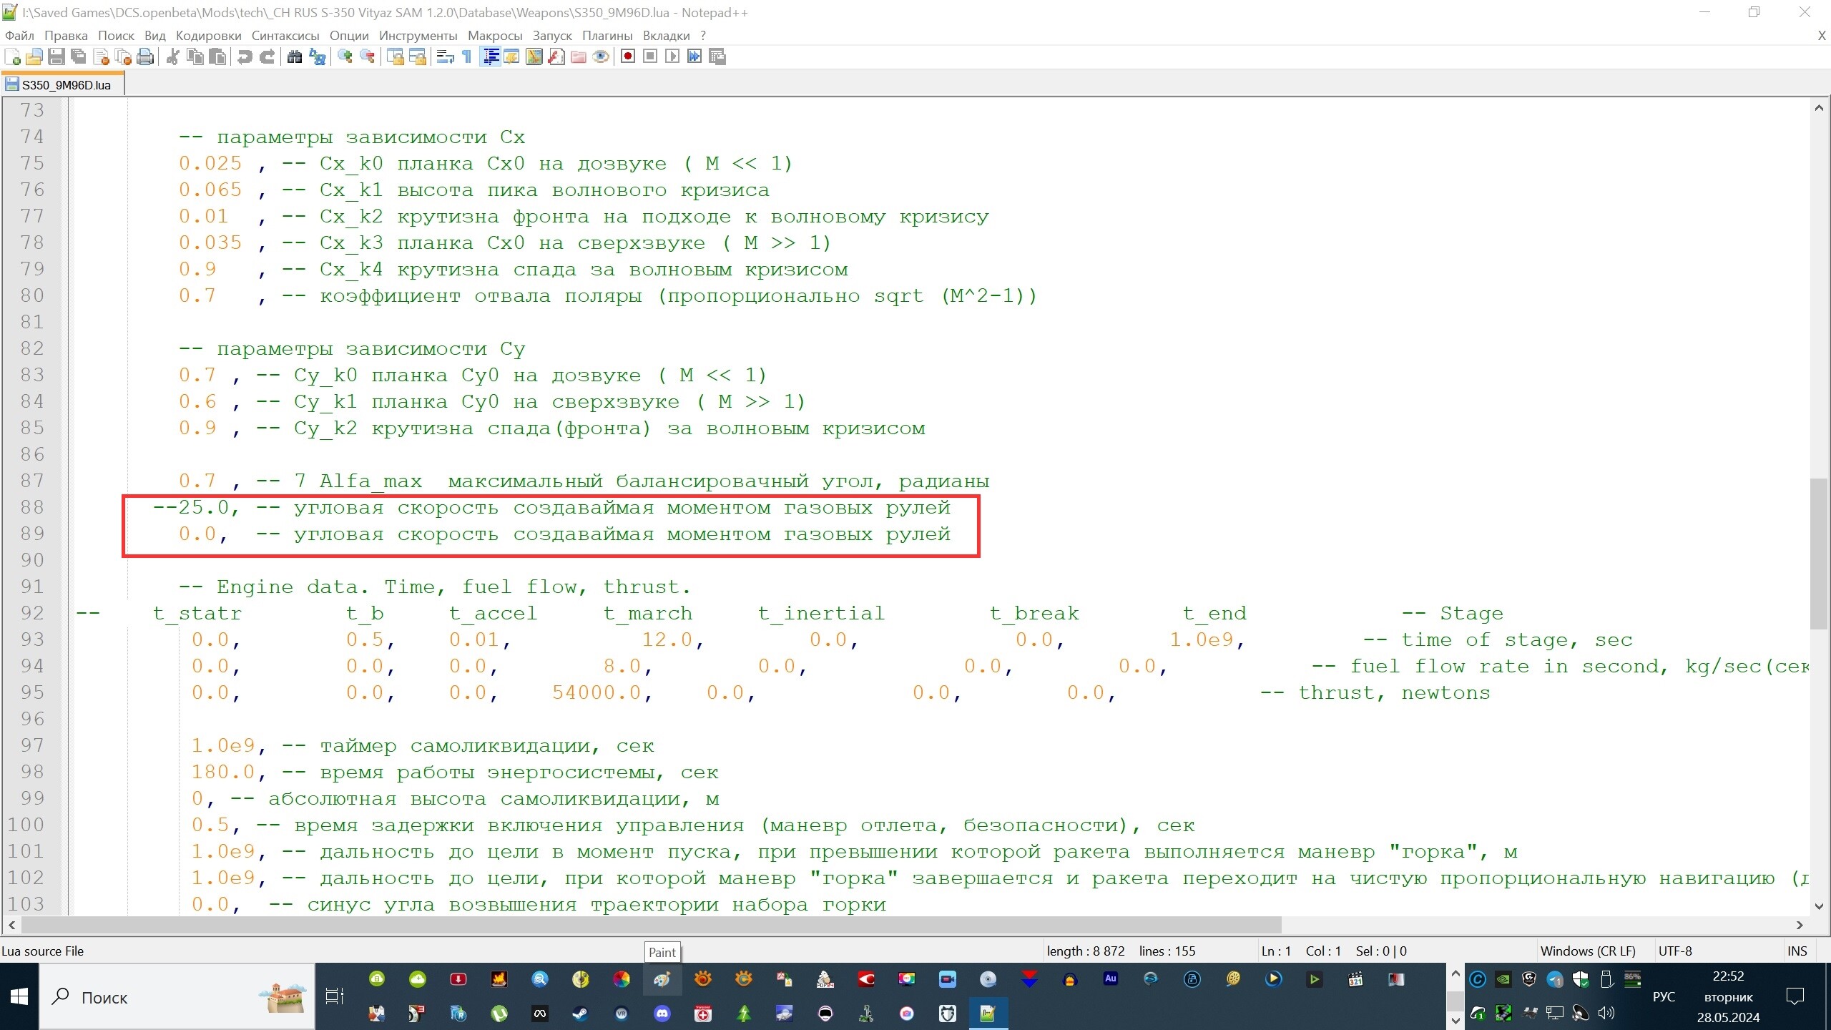Open the Макросы menu

point(494,35)
